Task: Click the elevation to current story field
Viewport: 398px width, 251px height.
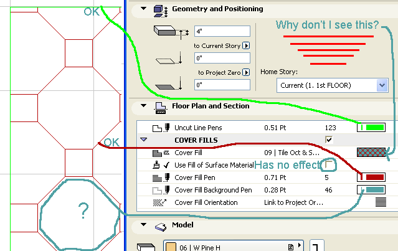Action: [222, 58]
